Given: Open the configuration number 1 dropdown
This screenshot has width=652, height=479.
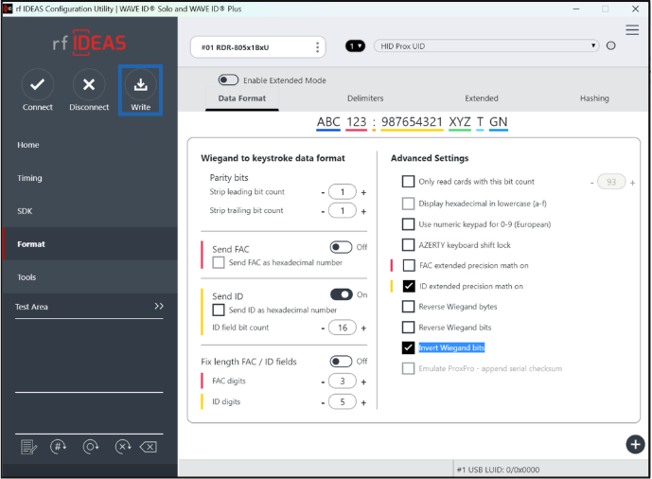Looking at the screenshot, I should (355, 45).
